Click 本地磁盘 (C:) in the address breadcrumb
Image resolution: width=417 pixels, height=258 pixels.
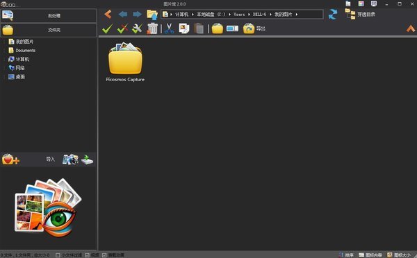[x=211, y=15]
